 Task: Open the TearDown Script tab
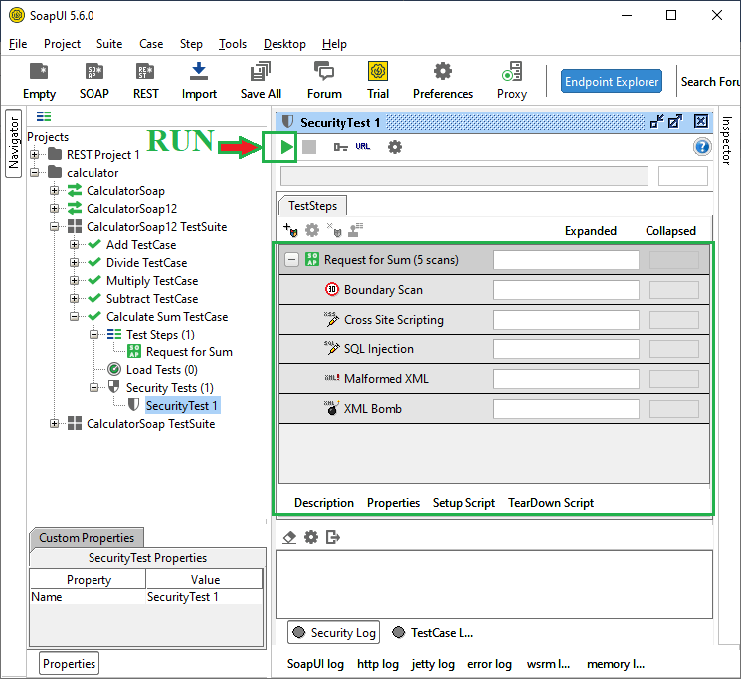pos(551,503)
